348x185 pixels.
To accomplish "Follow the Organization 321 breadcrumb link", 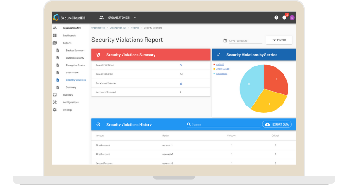I will (118, 28).
